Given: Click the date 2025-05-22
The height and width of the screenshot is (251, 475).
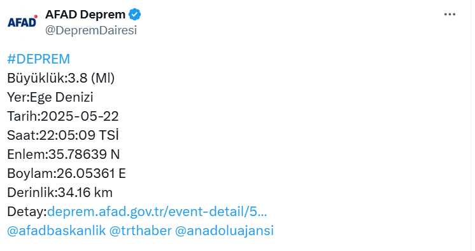Looking at the screenshot, I should [80, 116].
